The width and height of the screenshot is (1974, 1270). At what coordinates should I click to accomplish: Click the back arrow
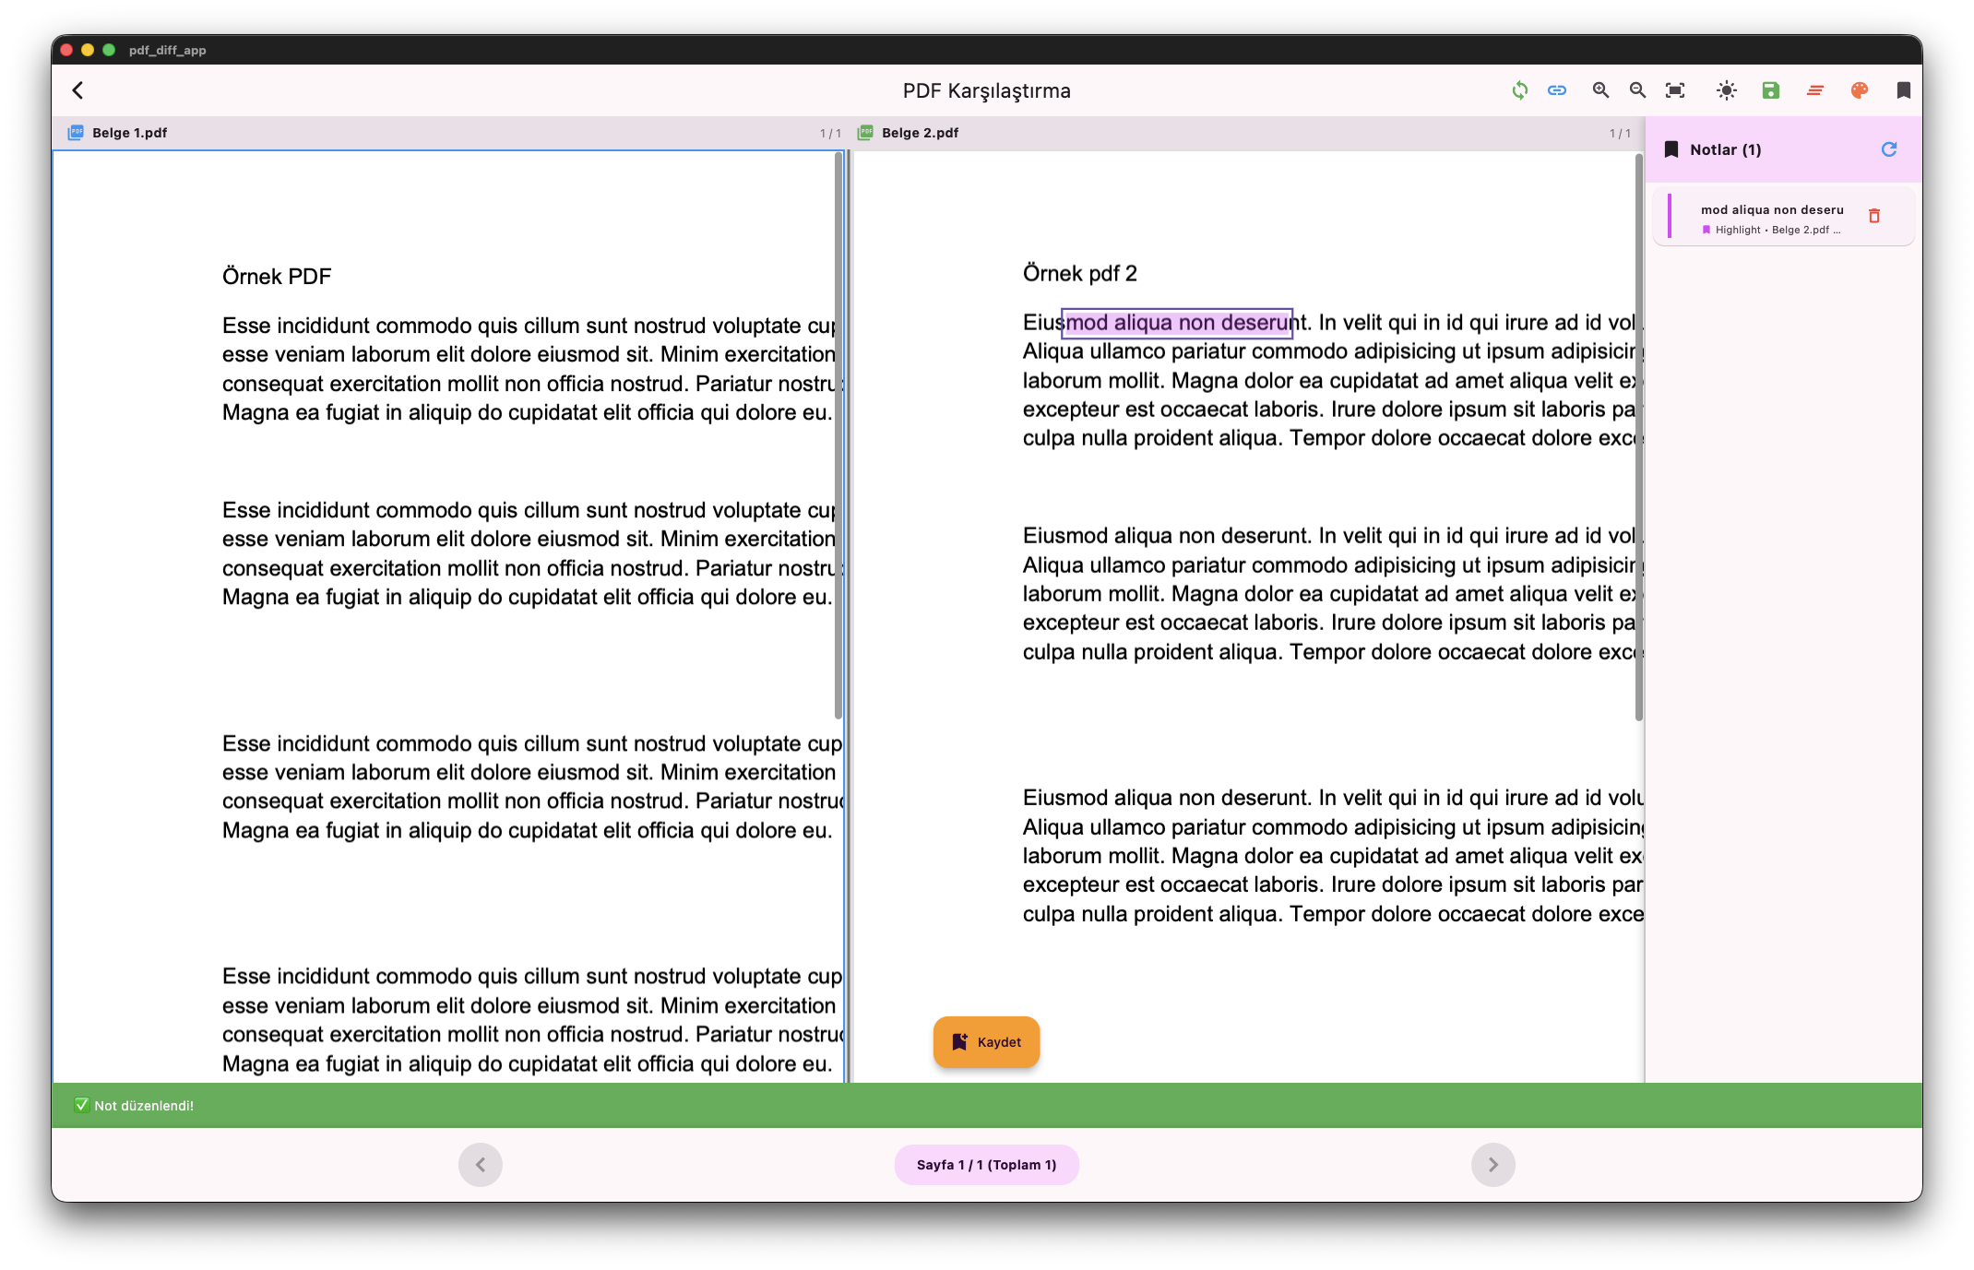pos(78,90)
